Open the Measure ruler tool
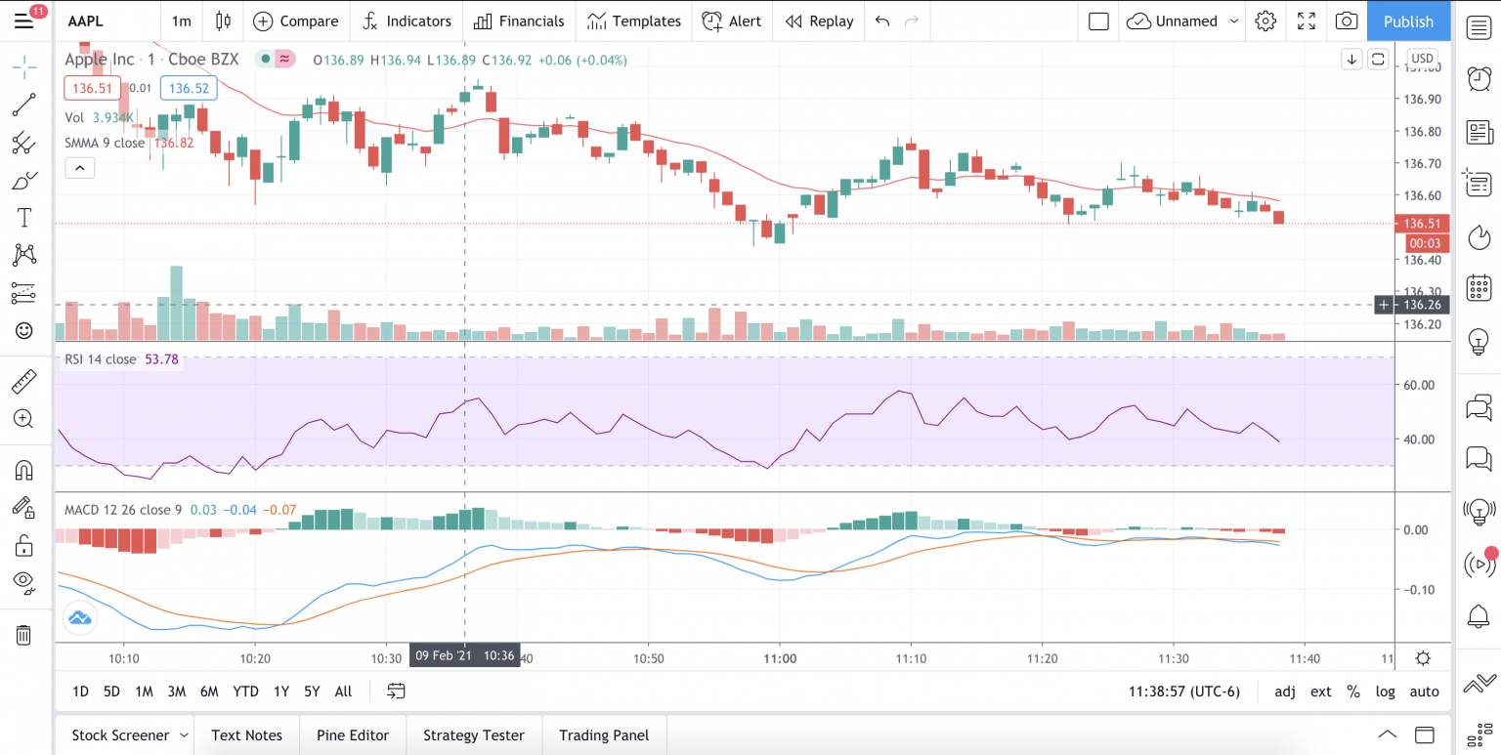The image size is (1501, 755). pos(24,381)
